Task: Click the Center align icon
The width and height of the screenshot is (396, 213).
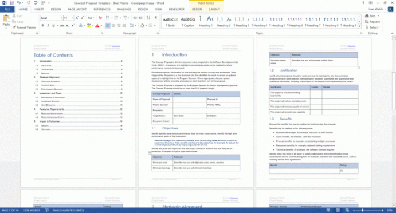Action: point(113,26)
